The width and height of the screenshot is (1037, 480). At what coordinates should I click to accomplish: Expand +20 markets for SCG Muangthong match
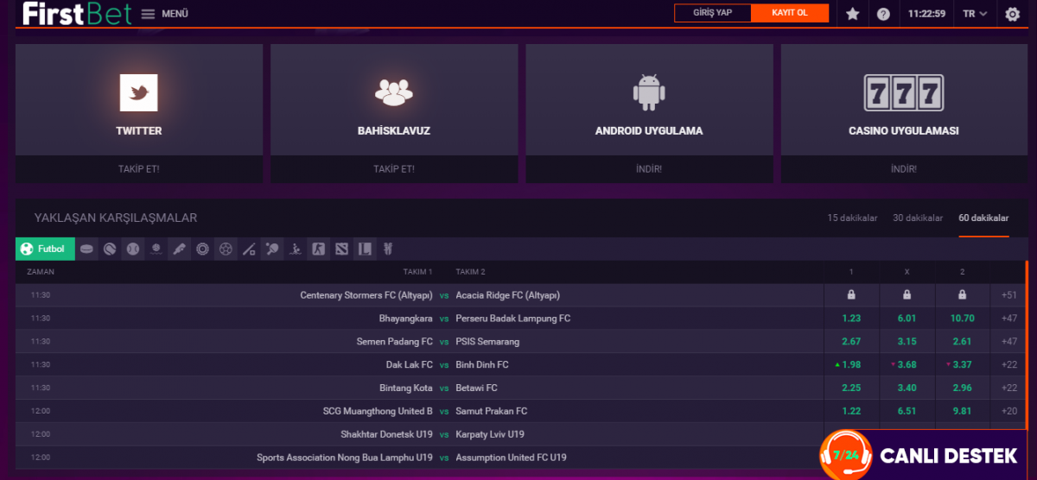(1008, 411)
